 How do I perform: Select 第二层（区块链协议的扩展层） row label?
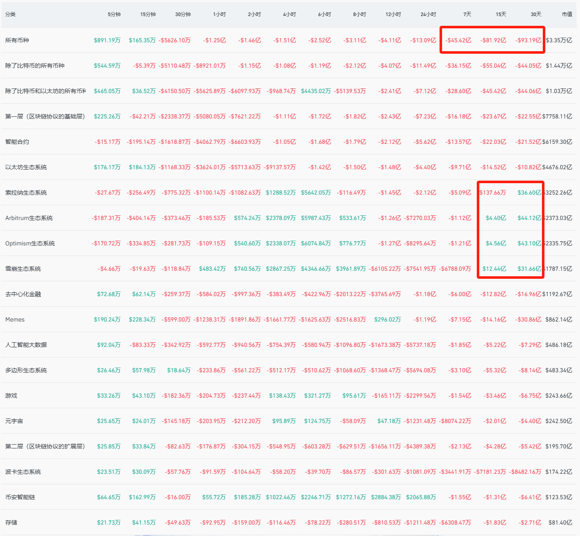point(45,446)
